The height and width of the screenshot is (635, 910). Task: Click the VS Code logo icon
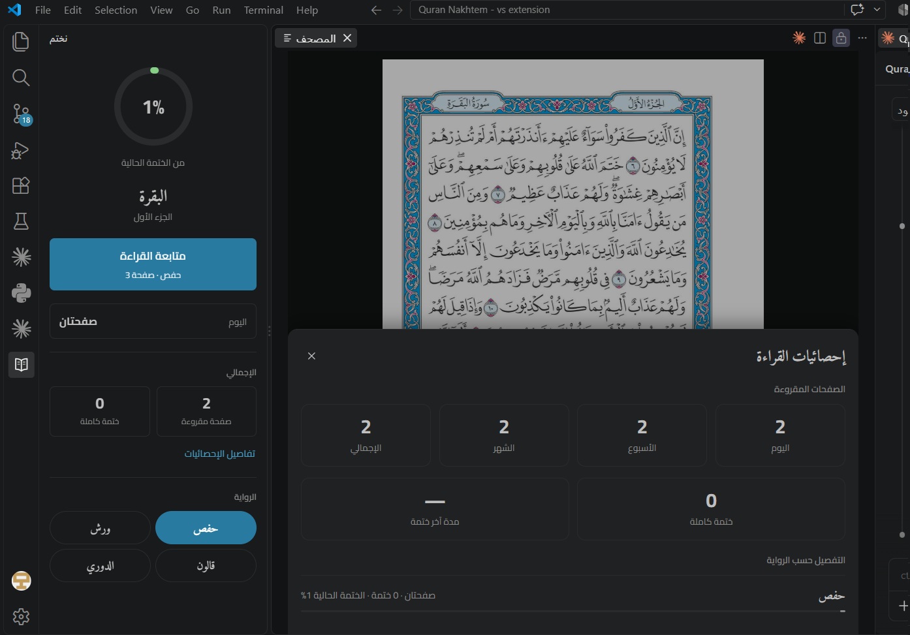coord(14,10)
